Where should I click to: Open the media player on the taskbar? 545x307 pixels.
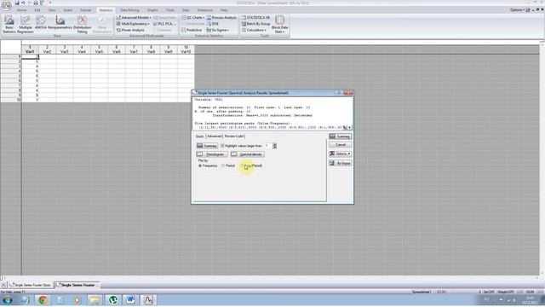pos(77,299)
